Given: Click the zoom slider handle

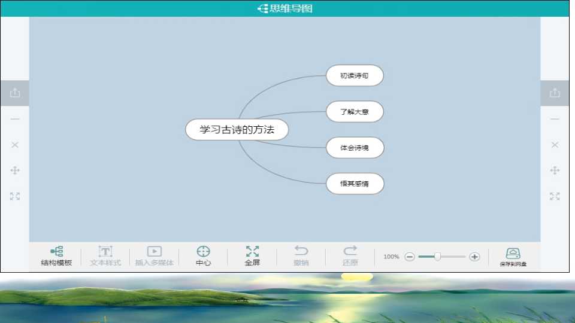Looking at the screenshot, I should pos(437,257).
